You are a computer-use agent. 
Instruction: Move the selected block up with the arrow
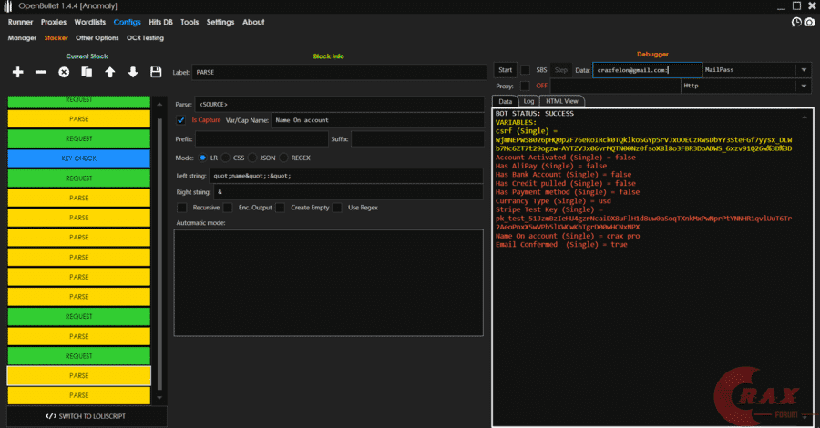(x=109, y=72)
